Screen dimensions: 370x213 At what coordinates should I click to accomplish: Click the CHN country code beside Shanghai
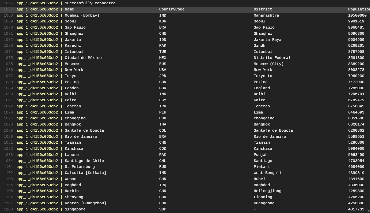click(x=163, y=33)
